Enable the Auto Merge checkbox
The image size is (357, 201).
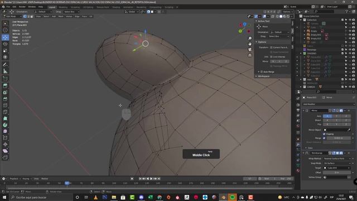tap(262, 72)
